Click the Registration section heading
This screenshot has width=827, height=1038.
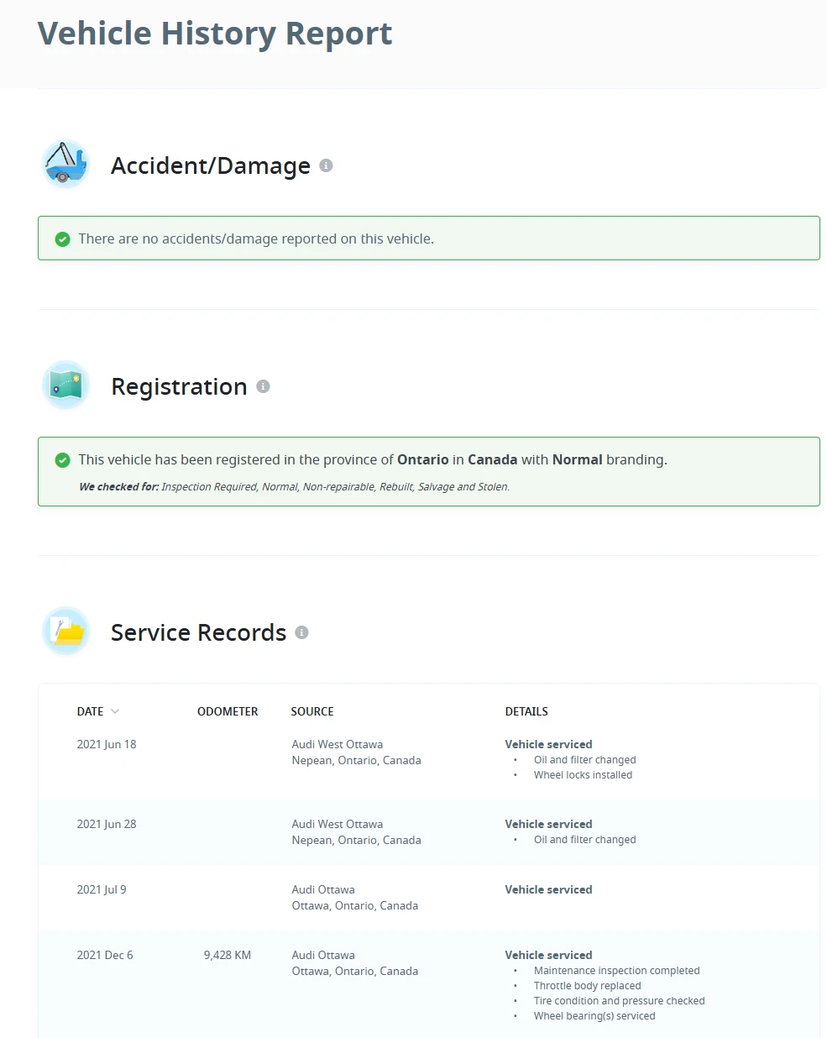(179, 386)
